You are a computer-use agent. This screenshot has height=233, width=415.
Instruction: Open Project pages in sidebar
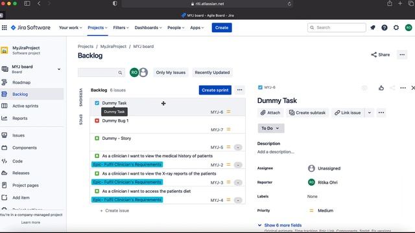[25, 185]
